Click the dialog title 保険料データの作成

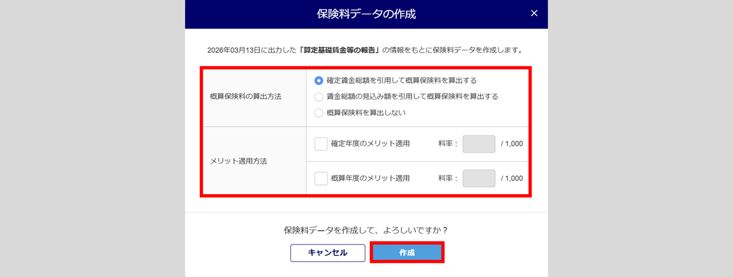click(366, 14)
